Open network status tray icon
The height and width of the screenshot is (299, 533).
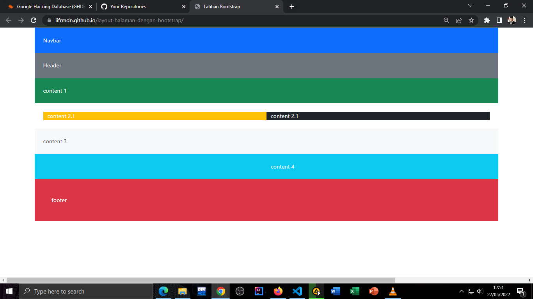tap(471, 291)
